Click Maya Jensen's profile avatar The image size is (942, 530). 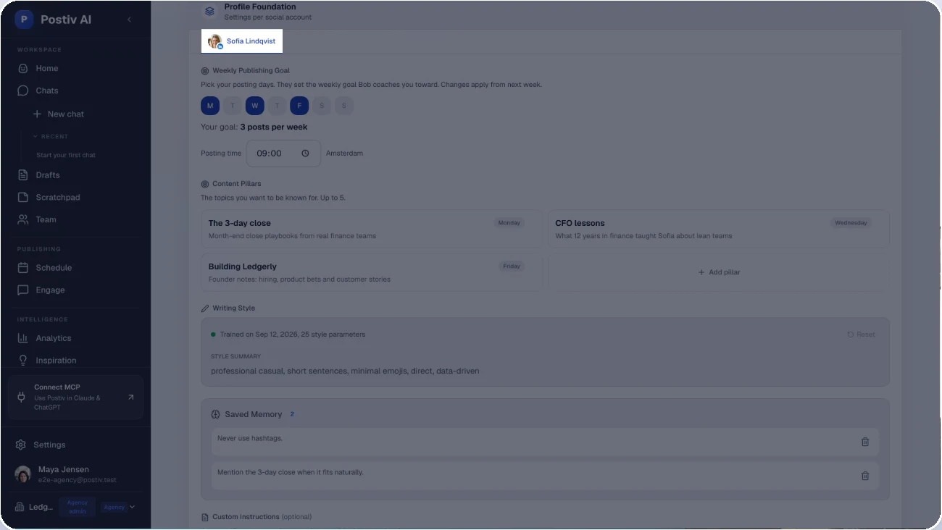pyautogui.click(x=23, y=474)
